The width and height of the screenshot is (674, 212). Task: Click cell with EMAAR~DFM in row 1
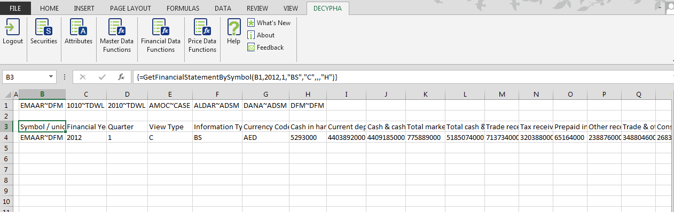pyautogui.click(x=42, y=106)
